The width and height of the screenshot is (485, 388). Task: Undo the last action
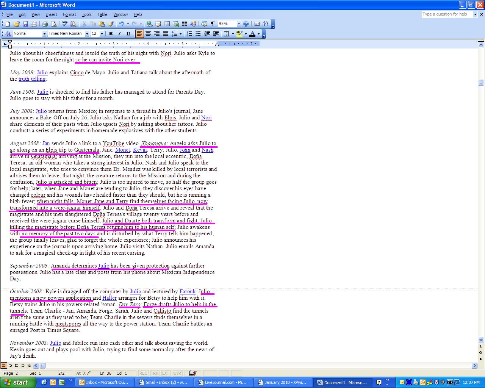(121, 24)
